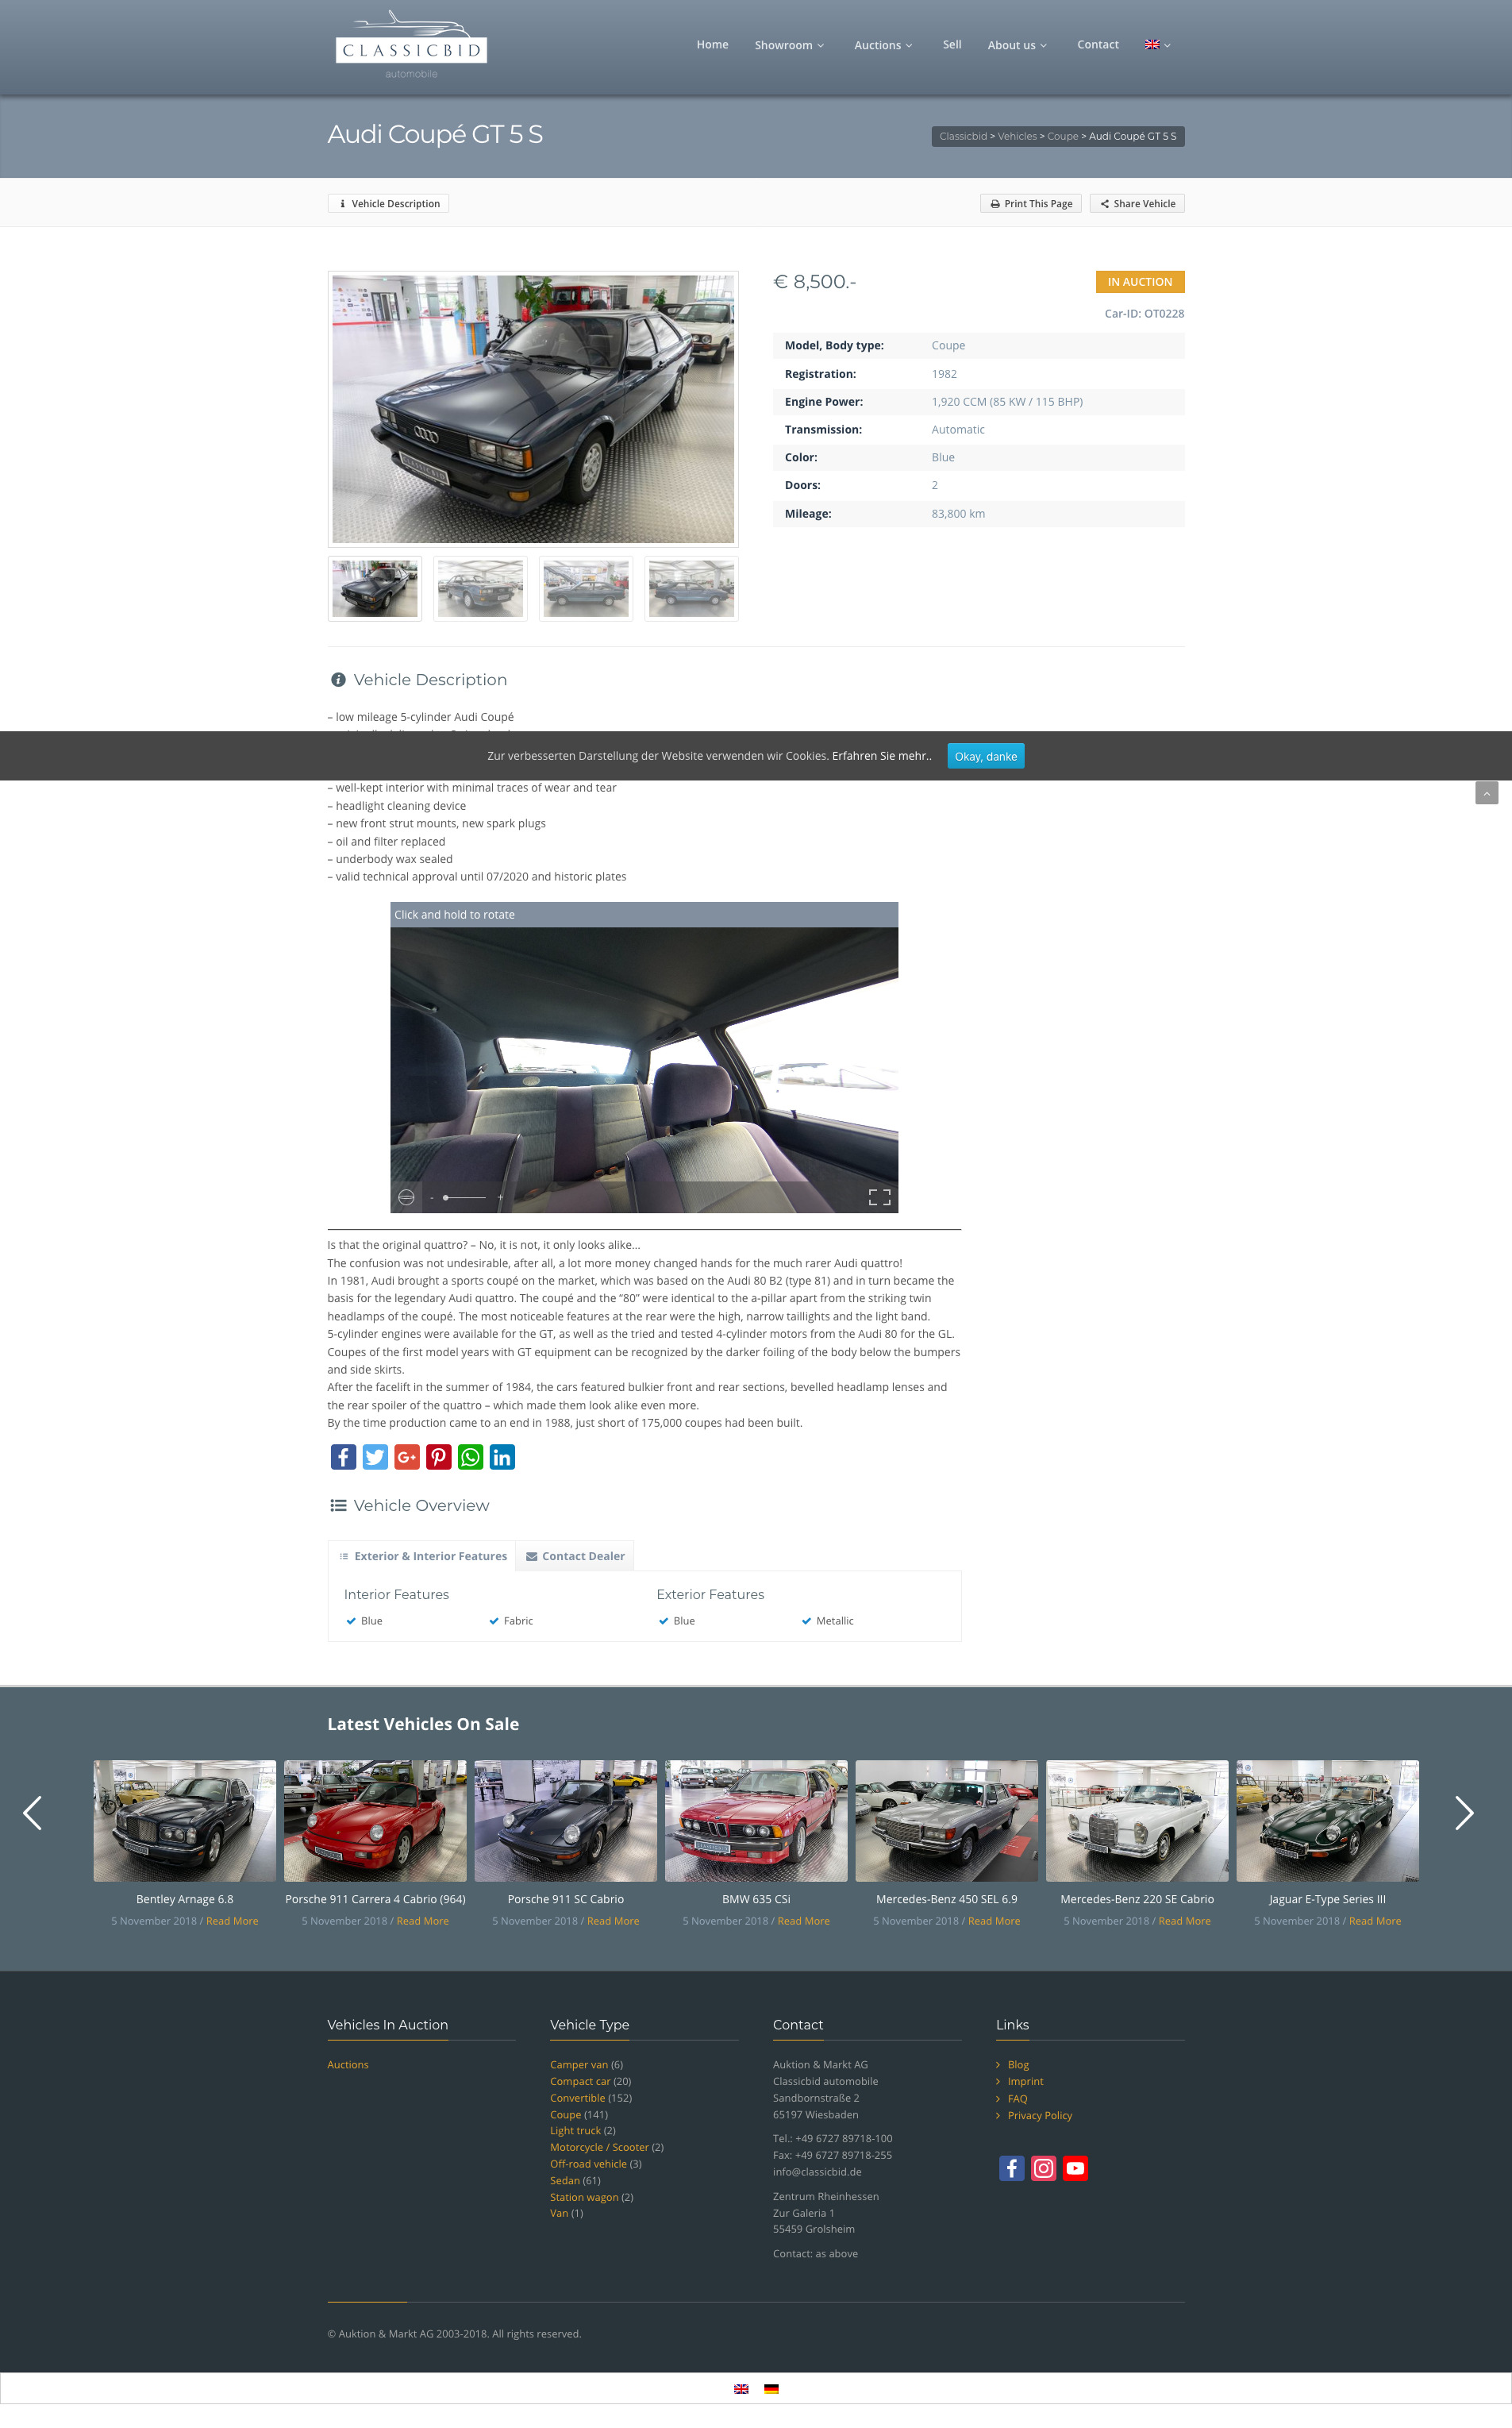Image resolution: width=1512 pixels, height=2428 pixels.
Task: Open the Vehicles breadcrumb link
Action: (x=1017, y=136)
